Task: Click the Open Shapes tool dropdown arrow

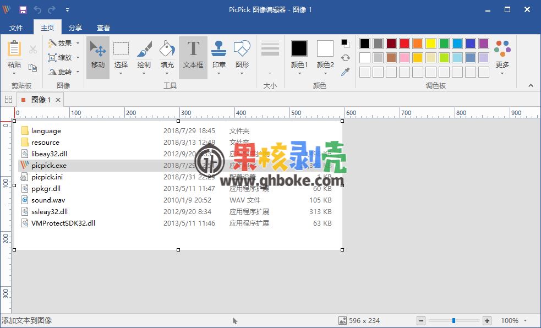Action: tap(242, 73)
